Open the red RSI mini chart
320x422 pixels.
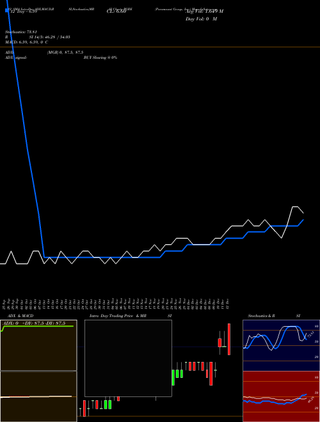point(281,396)
